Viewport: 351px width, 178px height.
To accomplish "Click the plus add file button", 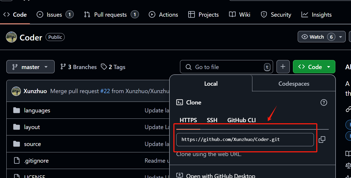I will pos(283,67).
